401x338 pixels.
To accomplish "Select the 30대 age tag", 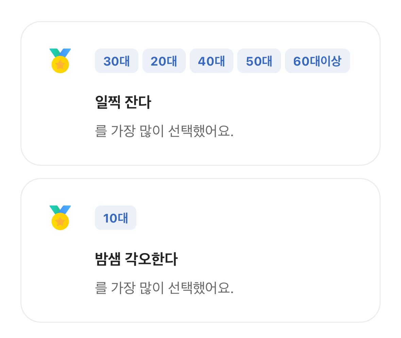I will [x=117, y=61].
